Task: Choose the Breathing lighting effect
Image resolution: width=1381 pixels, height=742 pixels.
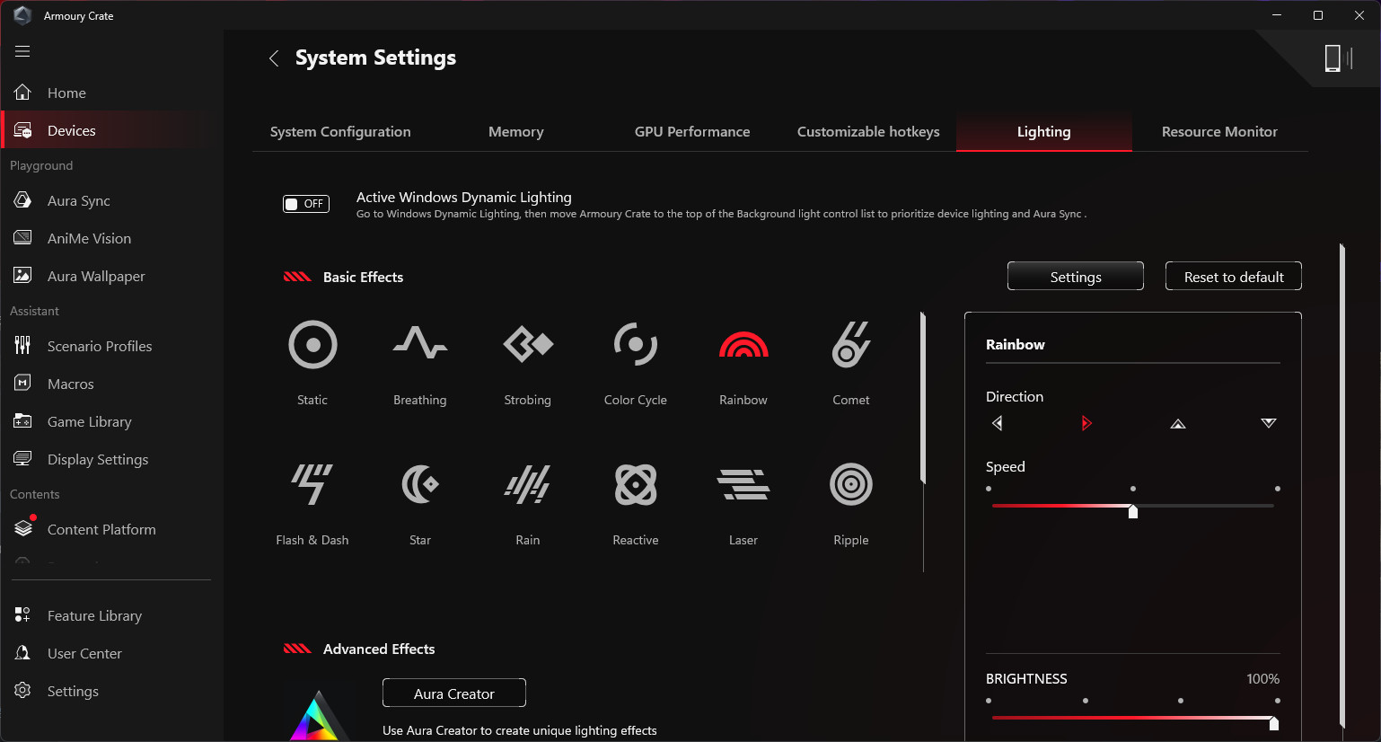Action: click(420, 343)
